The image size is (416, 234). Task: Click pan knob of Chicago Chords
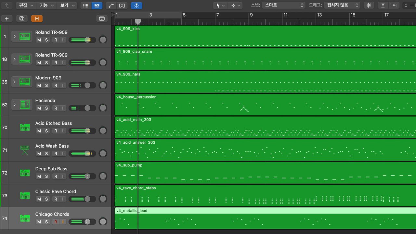[x=103, y=222]
